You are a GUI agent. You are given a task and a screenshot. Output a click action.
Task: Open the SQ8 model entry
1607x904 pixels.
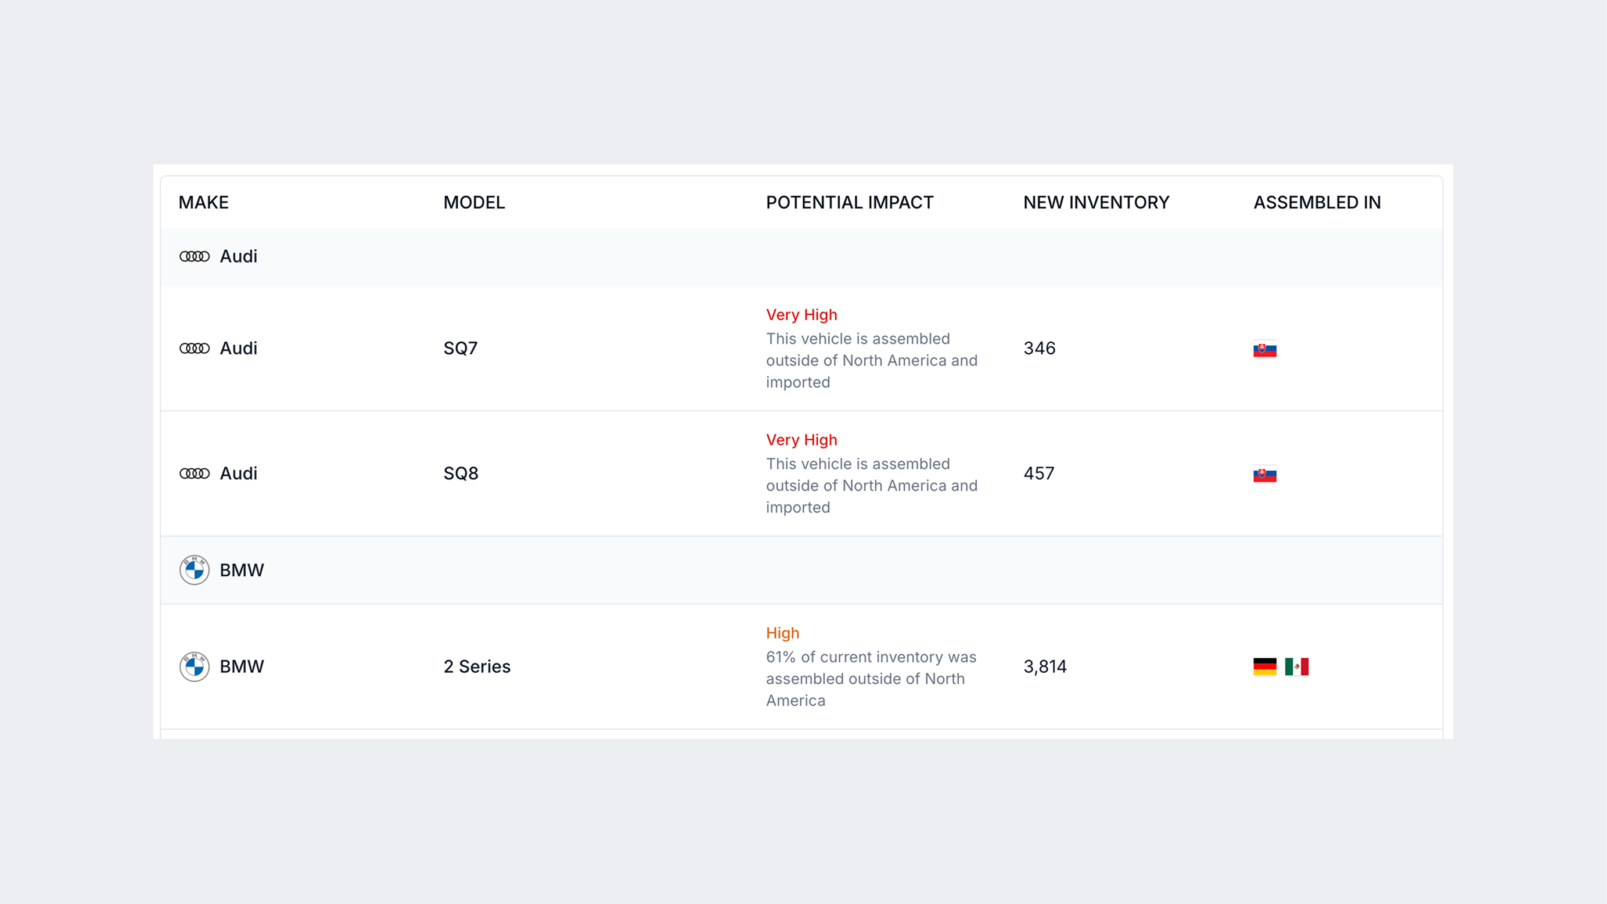(x=461, y=473)
